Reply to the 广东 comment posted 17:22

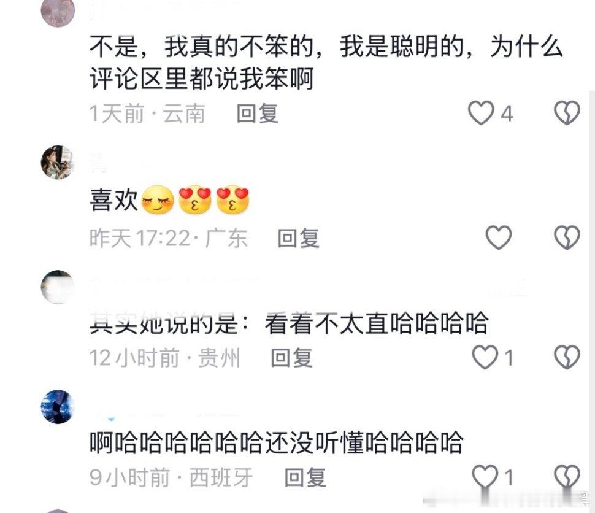click(x=298, y=238)
